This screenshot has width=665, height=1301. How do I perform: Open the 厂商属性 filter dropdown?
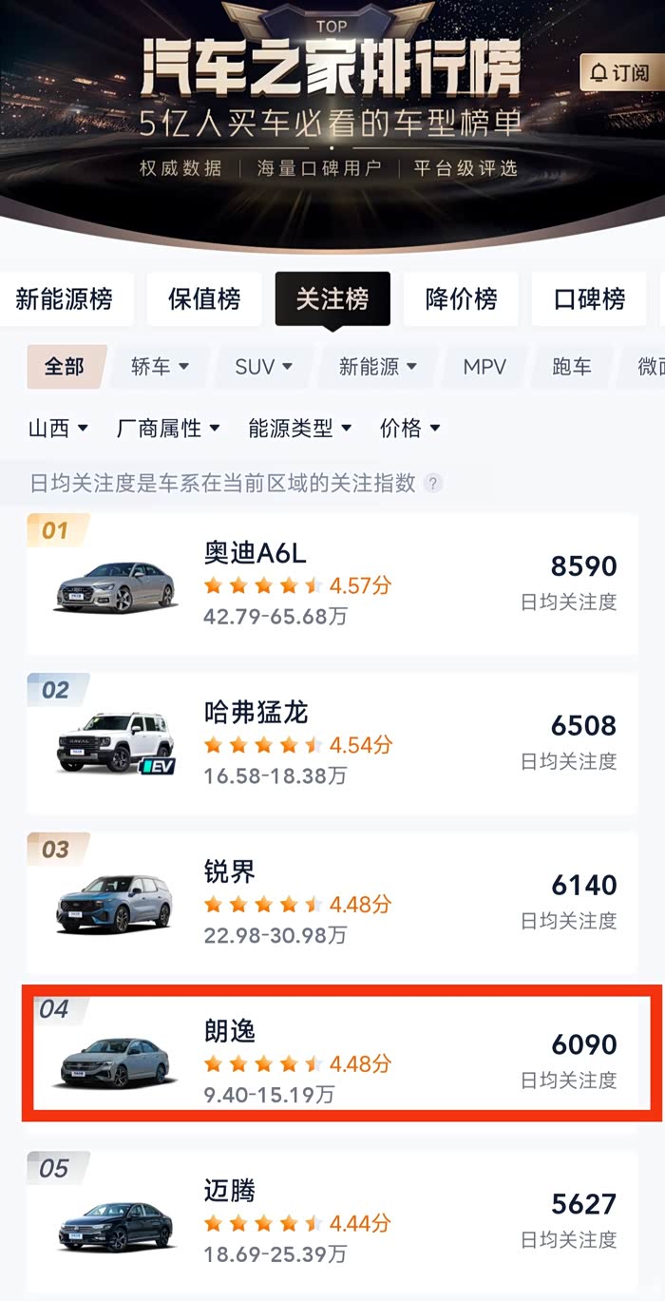point(168,429)
